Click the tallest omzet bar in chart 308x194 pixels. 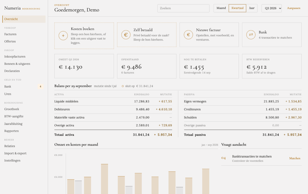[x=104, y=179]
